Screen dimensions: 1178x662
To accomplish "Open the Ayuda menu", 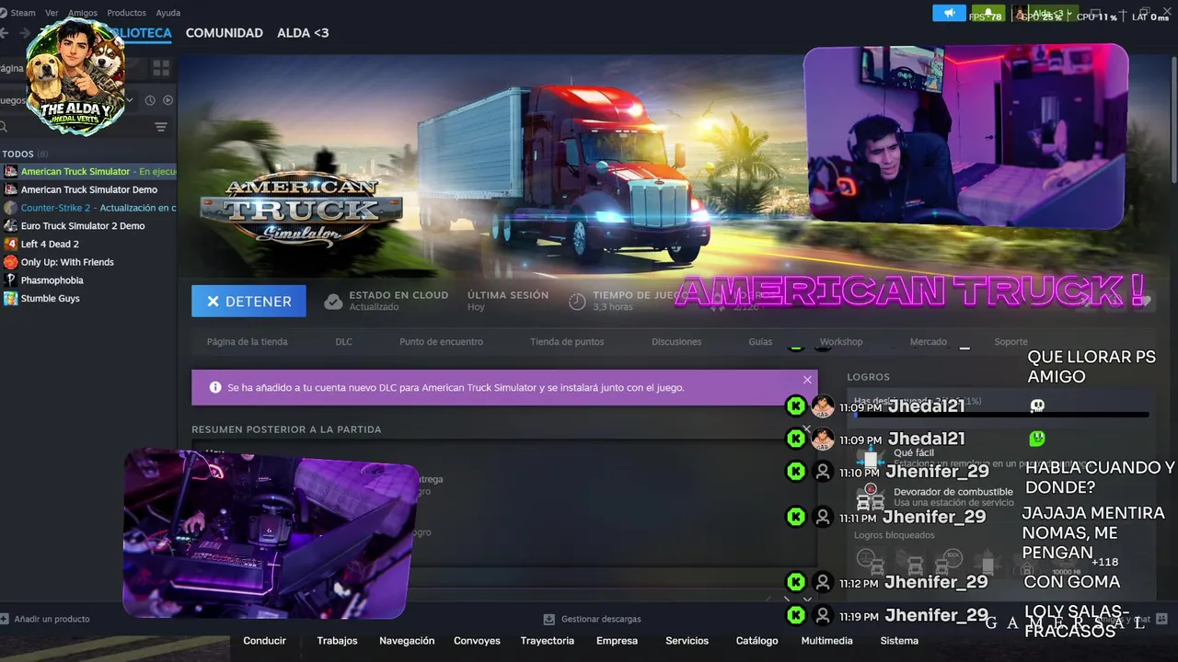I will tap(168, 13).
